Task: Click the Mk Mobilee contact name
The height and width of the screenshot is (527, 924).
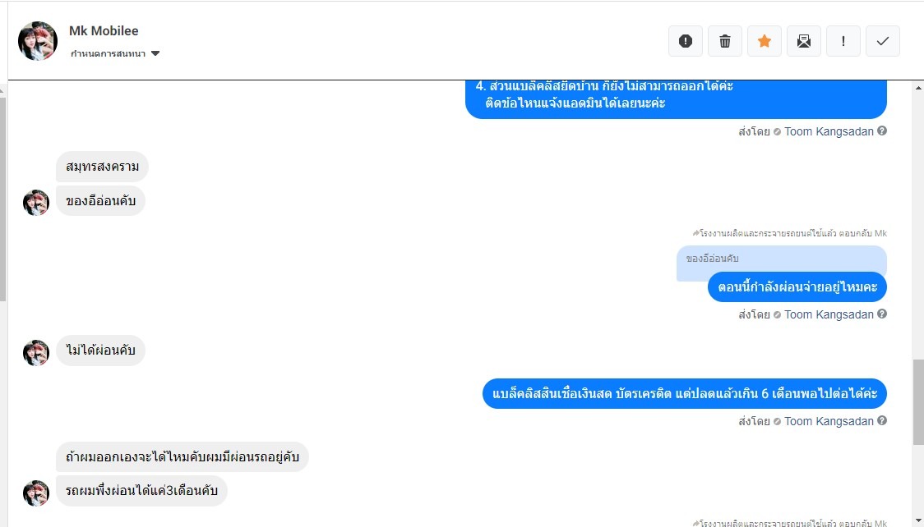Action: (x=104, y=30)
